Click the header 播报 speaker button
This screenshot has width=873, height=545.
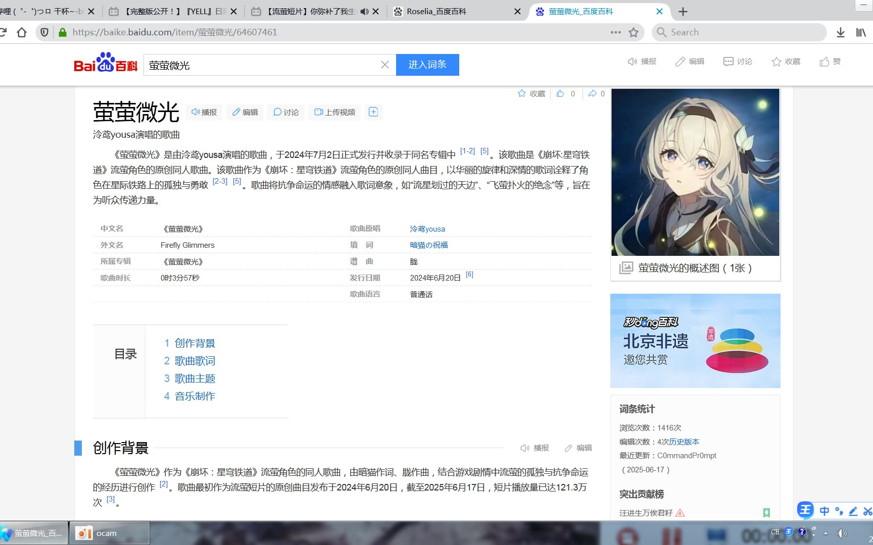642,62
